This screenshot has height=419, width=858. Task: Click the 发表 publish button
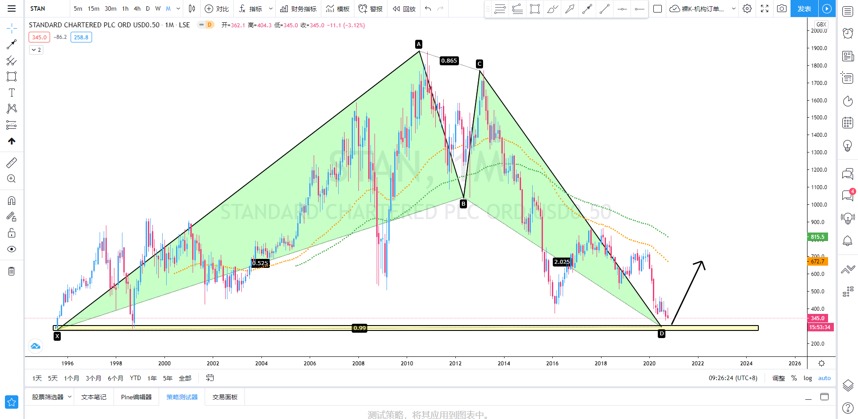(804, 8)
